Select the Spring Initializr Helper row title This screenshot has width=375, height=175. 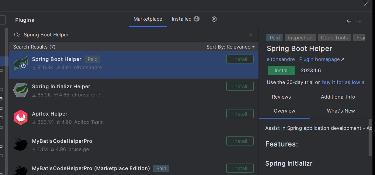pyautogui.click(x=61, y=86)
